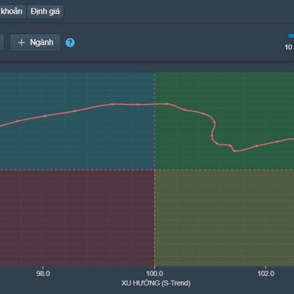
Task: Select last data point left of 100.0 dashed line
Action: click(138, 104)
